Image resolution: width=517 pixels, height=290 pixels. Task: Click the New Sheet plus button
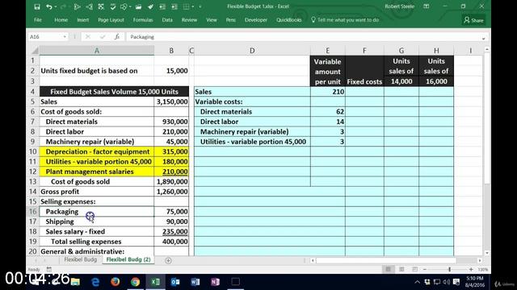(168, 260)
